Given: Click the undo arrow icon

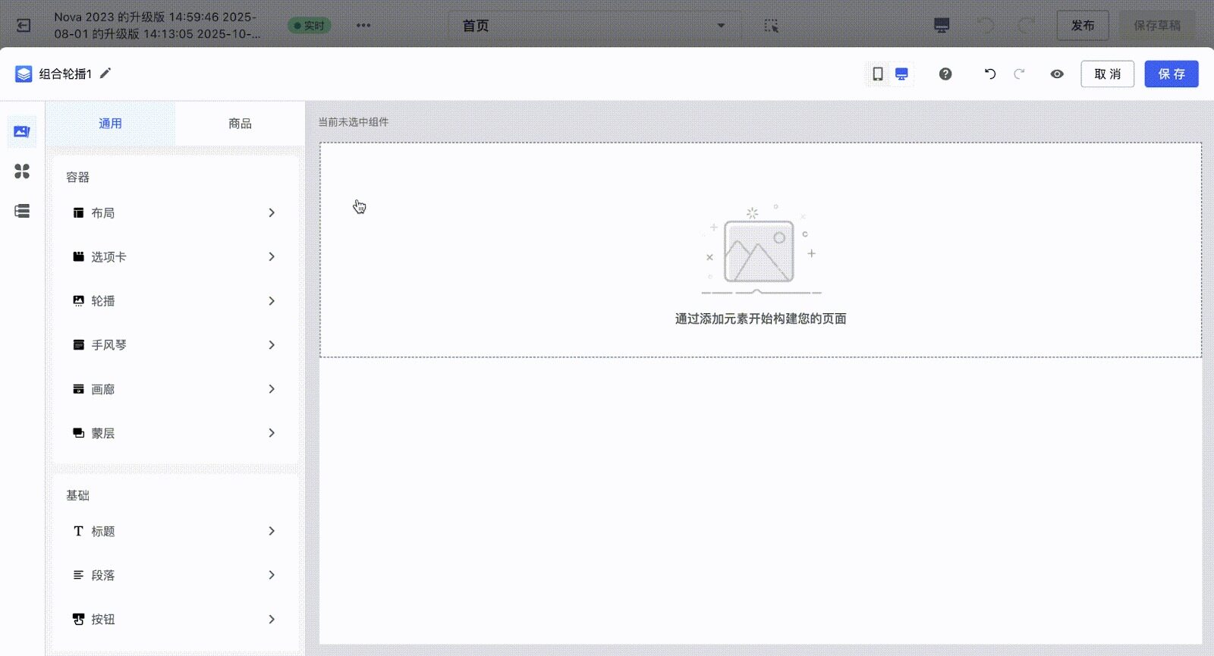Looking at the screenshot, I should click(990, 74).
